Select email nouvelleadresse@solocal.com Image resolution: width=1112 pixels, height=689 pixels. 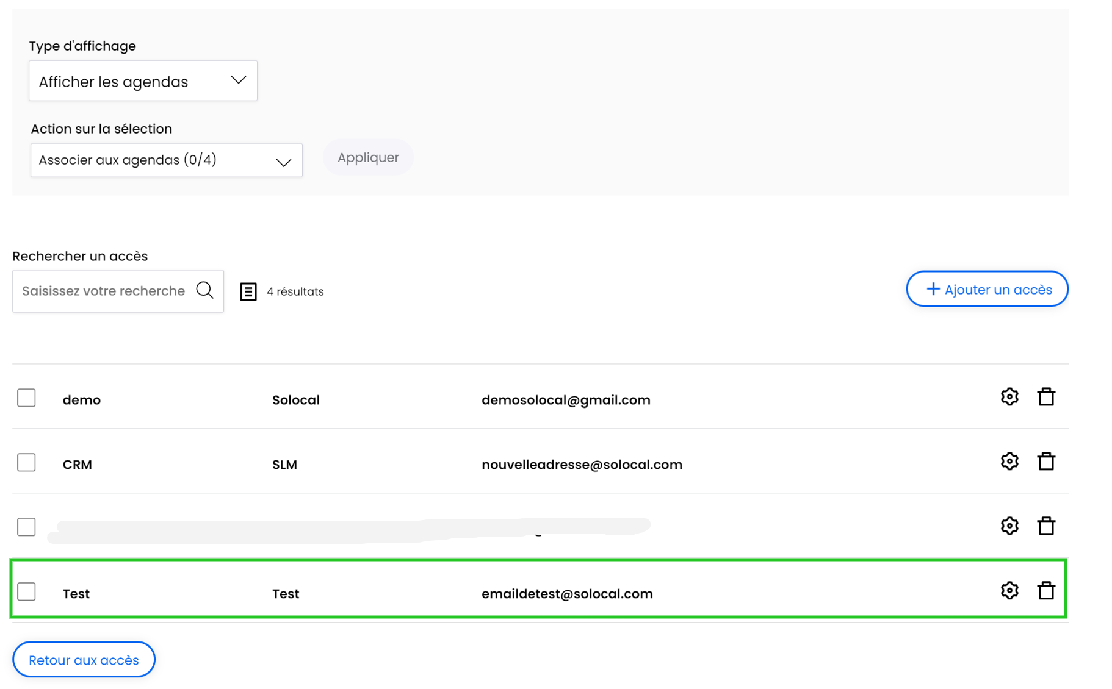point(582,465)
